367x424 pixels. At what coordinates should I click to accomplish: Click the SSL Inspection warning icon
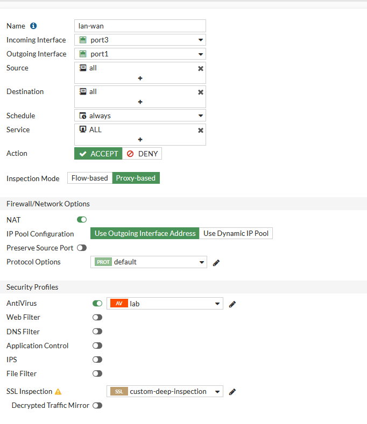tap(58, 392)
